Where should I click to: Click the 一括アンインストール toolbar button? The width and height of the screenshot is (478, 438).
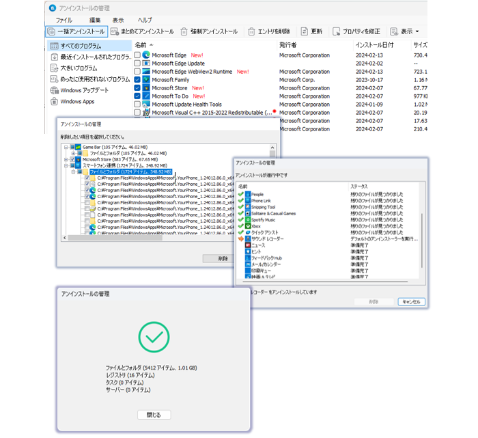click(76, 31)
